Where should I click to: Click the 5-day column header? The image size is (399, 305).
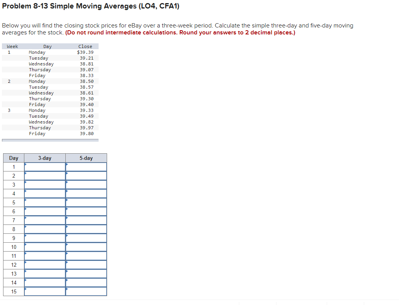(x=86, y=158)
